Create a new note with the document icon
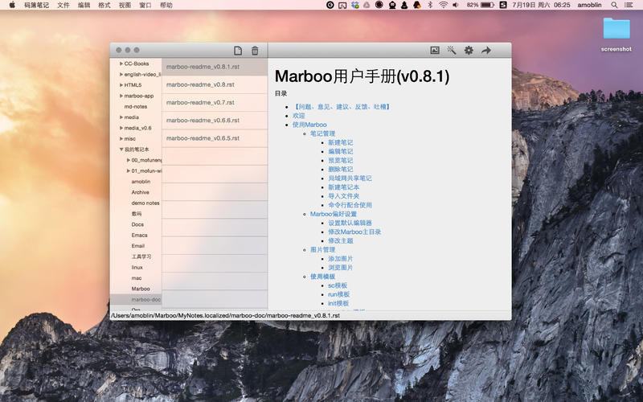Viewport: 643px width, 402px height. pos(238,51)
